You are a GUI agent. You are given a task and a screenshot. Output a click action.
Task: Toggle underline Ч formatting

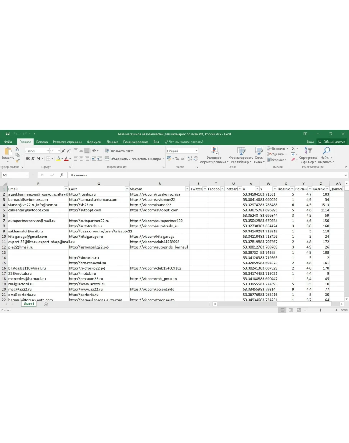point(39,159)
